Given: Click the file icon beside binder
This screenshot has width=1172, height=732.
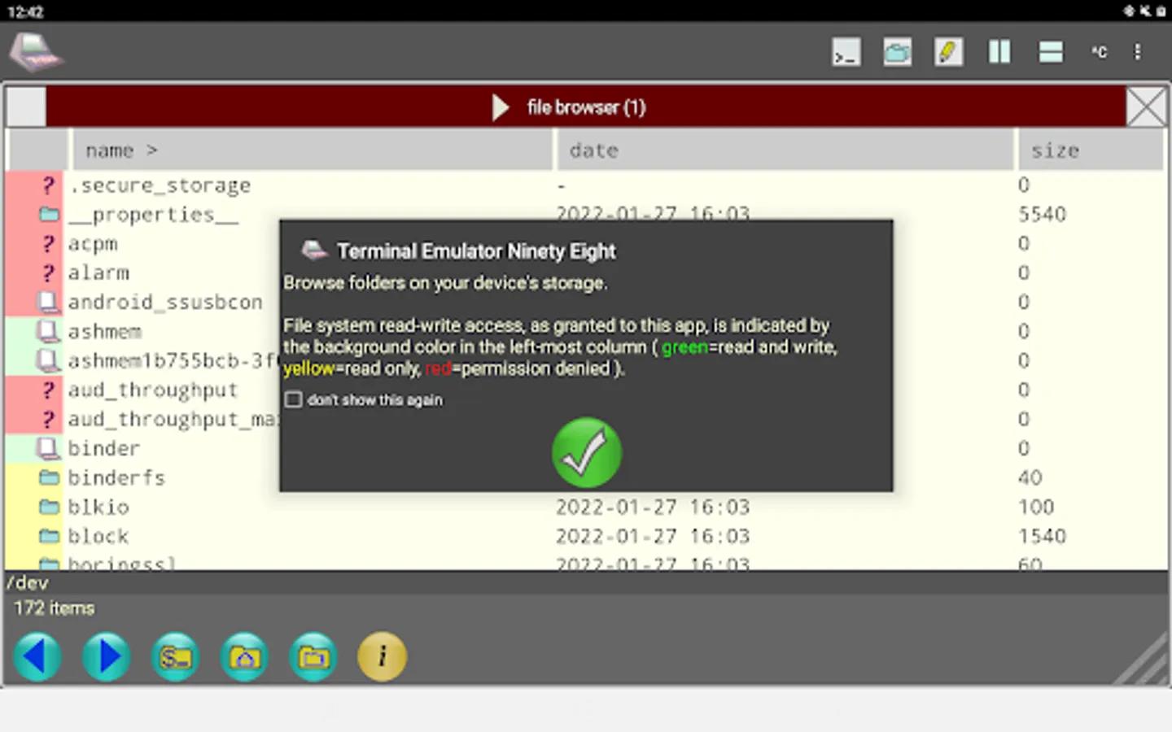Looking at the screenshot, I should tap(49, 448).
